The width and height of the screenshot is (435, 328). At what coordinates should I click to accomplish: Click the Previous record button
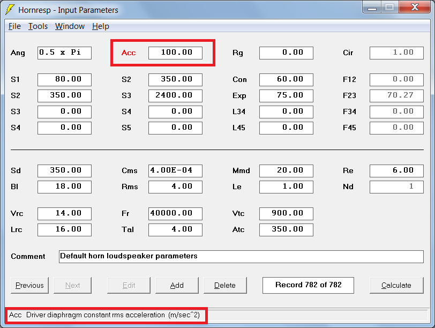pos(29,285)
